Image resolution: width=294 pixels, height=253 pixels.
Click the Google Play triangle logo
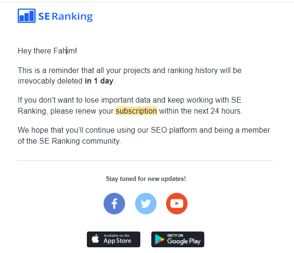[x=159, y=239]
